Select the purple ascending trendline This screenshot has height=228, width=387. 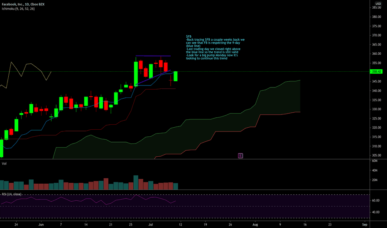pyautogui.click(x=153, y=78)
